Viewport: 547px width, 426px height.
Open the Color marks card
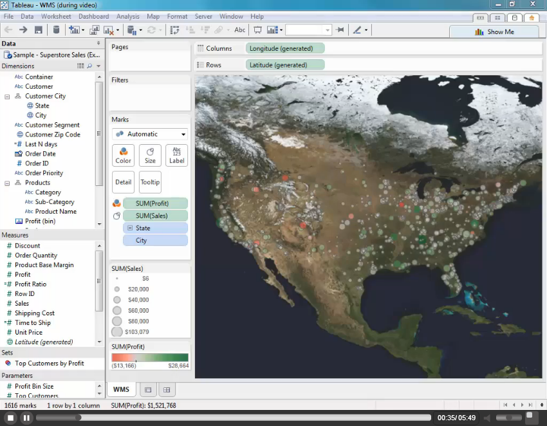point(123,155)
